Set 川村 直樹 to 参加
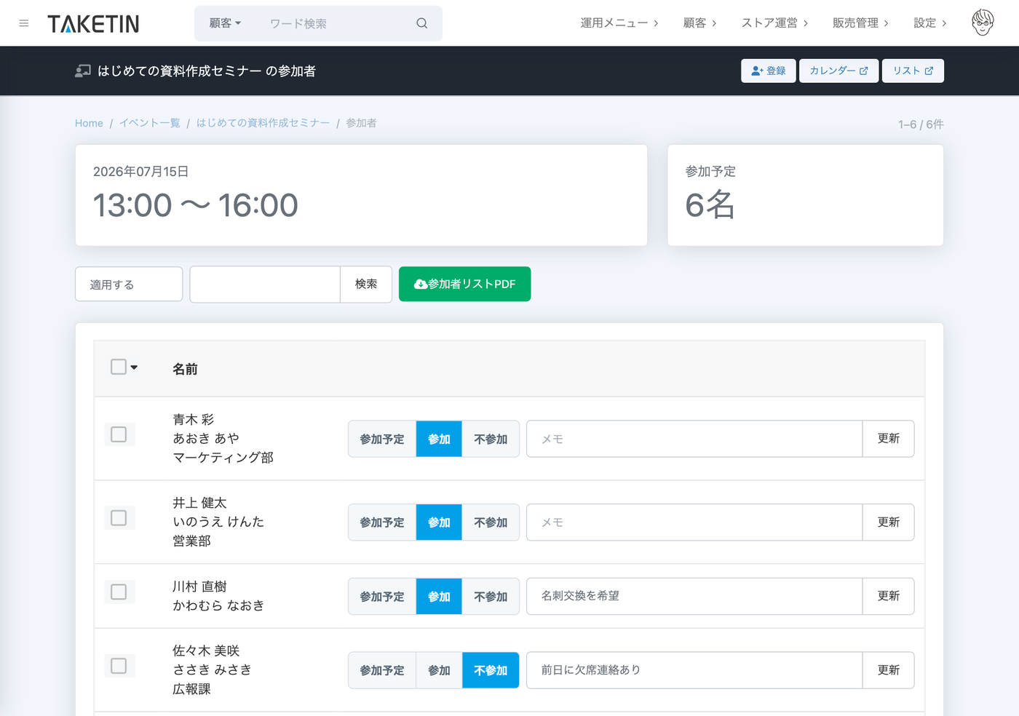 (x=439, y=597)
